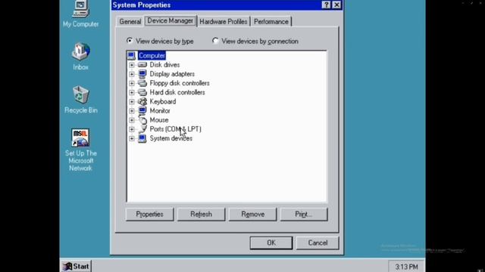The image size is (485, 272).
Task: Select the Floppy disk controllers label
Action: [180, 83]
